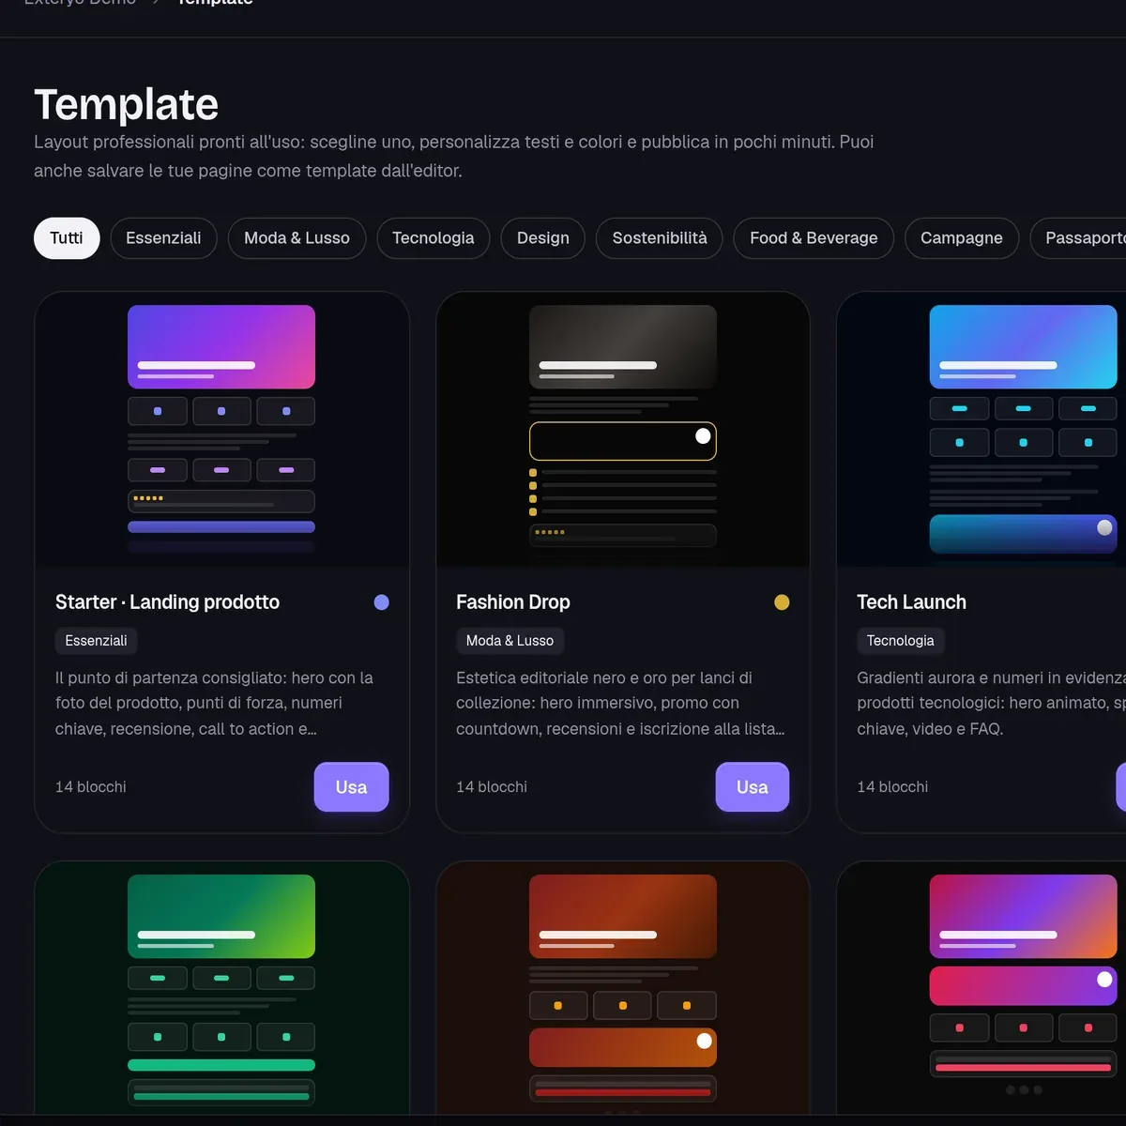Select the Passaporto filter chip
Viewport: 1126px width, 1126px height.
(1078, 238)
